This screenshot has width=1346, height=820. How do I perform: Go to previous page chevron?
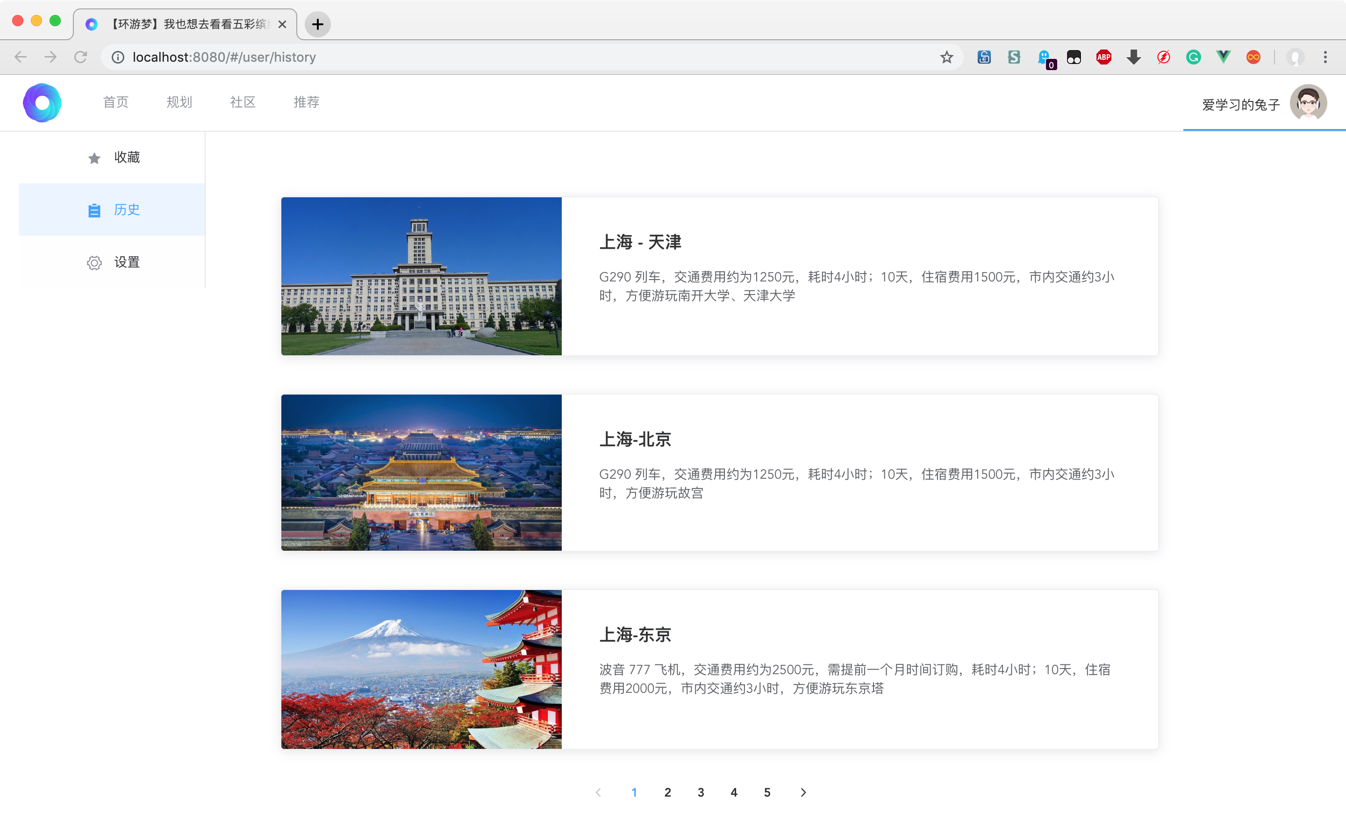[x=598, y=792]
